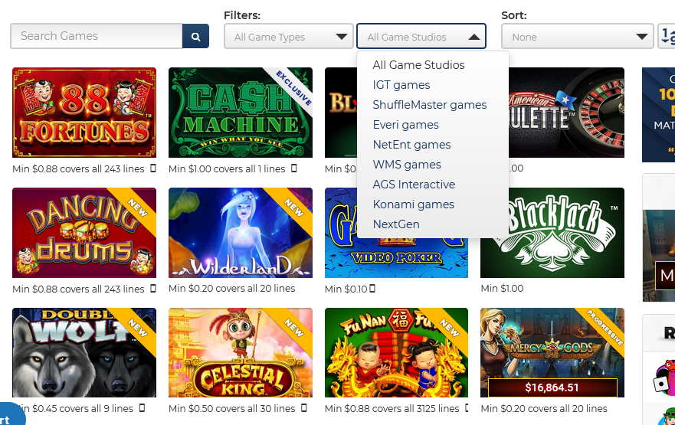675x425 pixels.
Task: Select ShuffleMaster games option
Action: 430,105
